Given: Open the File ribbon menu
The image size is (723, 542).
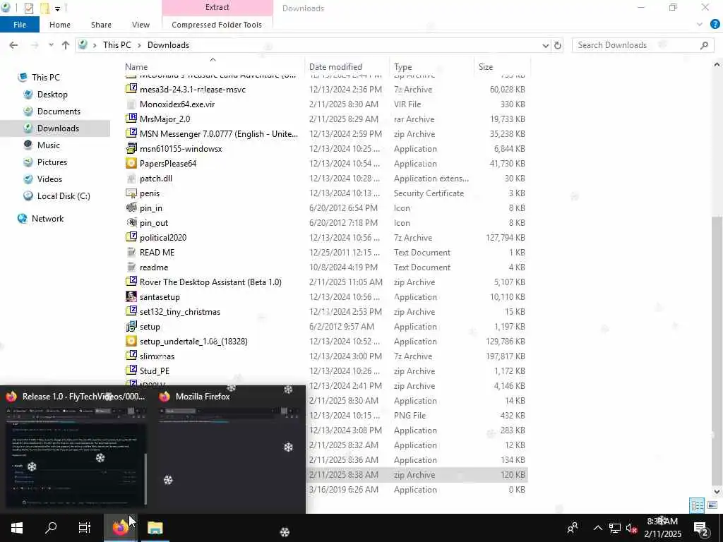Looking at the screenshot, I should [x=19, y=25].
